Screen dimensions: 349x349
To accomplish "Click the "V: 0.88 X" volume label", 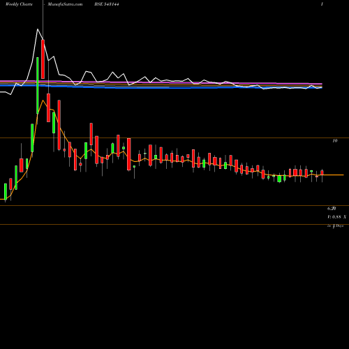I will (x=336, y=217).
